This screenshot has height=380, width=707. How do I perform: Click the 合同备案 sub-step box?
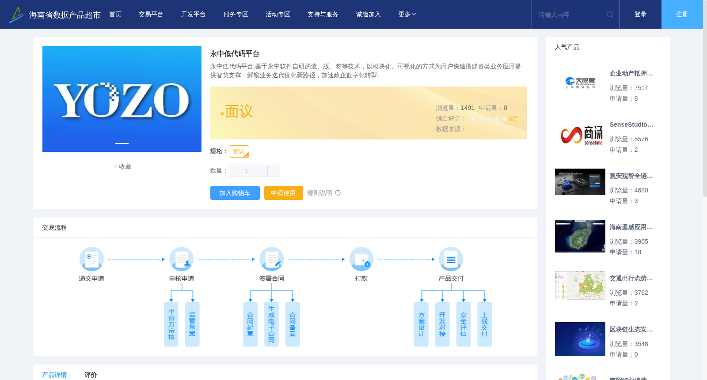click(293, 324)
